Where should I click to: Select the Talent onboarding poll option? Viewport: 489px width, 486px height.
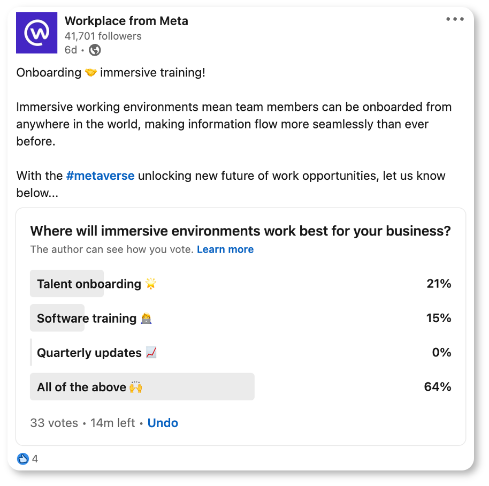click(x=89, y=284)
